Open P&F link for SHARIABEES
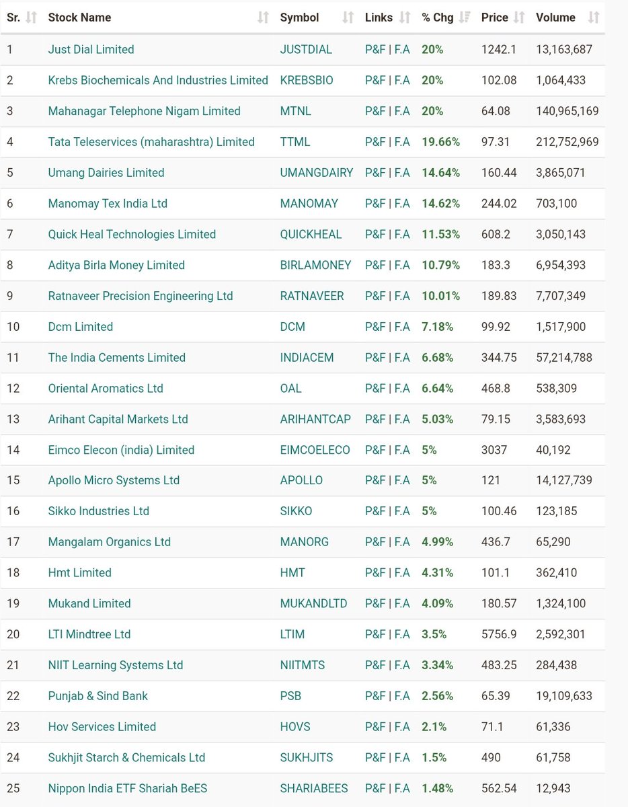628x807 pixels. pos(375,788)
